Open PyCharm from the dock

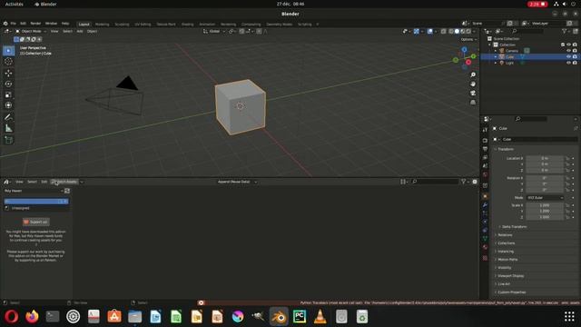click(300, 317)
